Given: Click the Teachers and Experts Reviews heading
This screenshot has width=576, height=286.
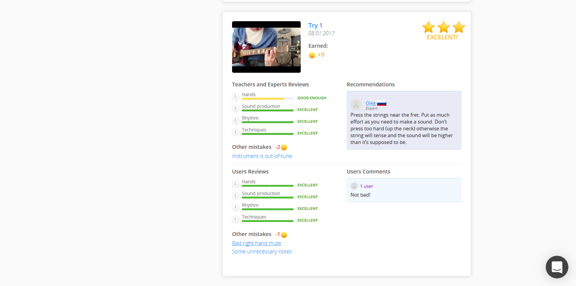Looking at the screenshot, I should [270, 84].
